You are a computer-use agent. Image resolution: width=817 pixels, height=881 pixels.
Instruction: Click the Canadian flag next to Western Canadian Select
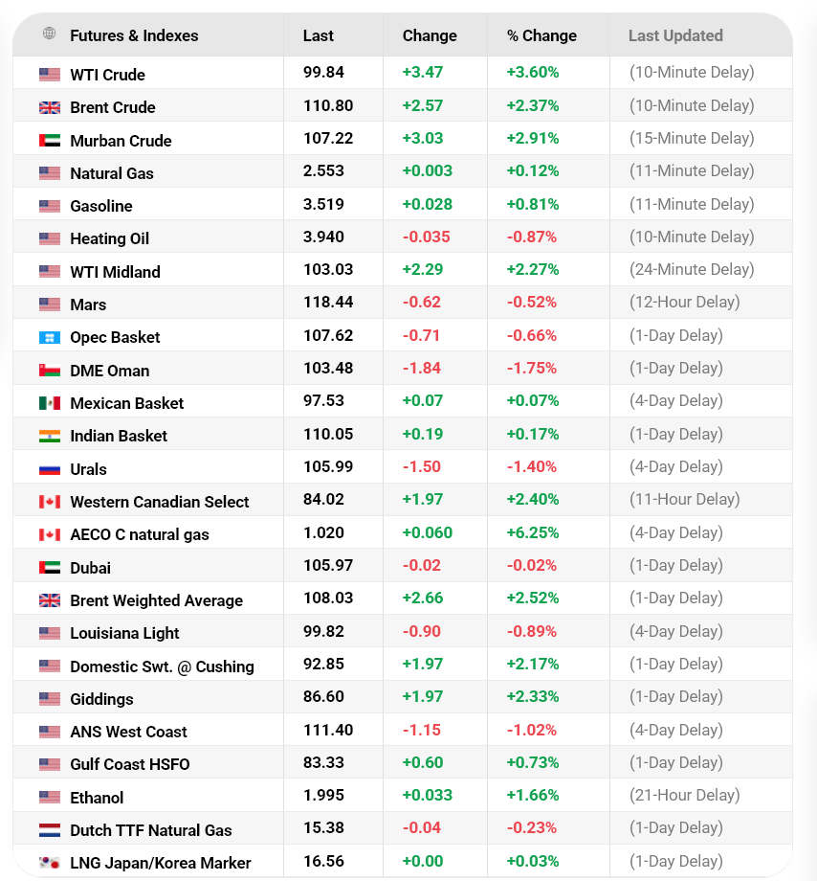(x=50, y=499)
